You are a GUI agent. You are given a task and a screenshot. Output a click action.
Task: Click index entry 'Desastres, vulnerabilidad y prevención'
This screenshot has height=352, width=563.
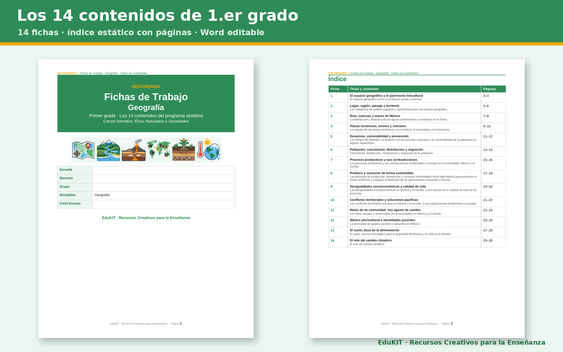[x=379, y=136]
